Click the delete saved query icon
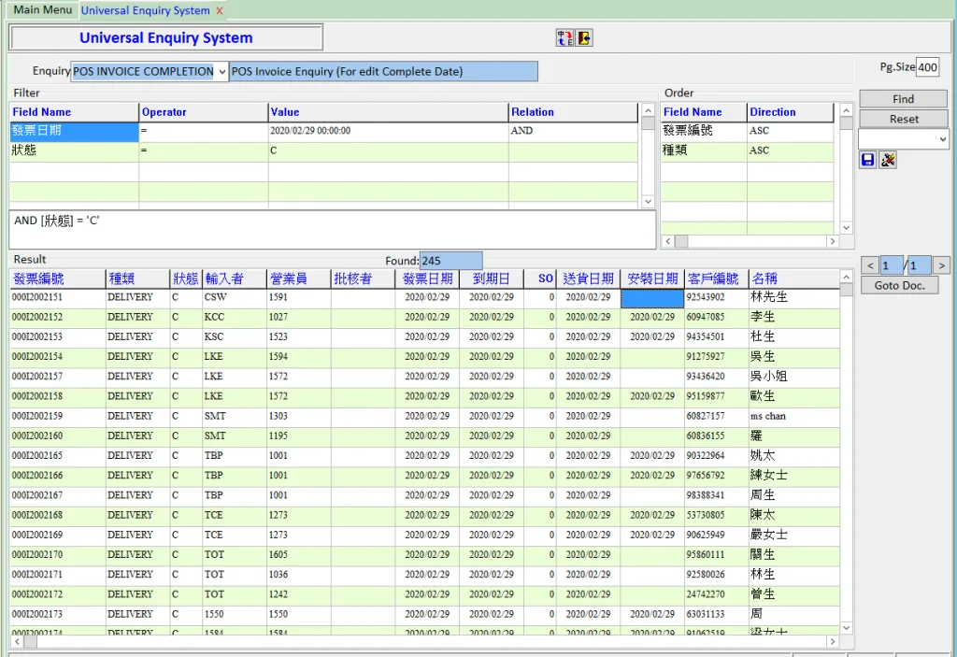This screenshot has height=657, width=957. coord(888,160)
